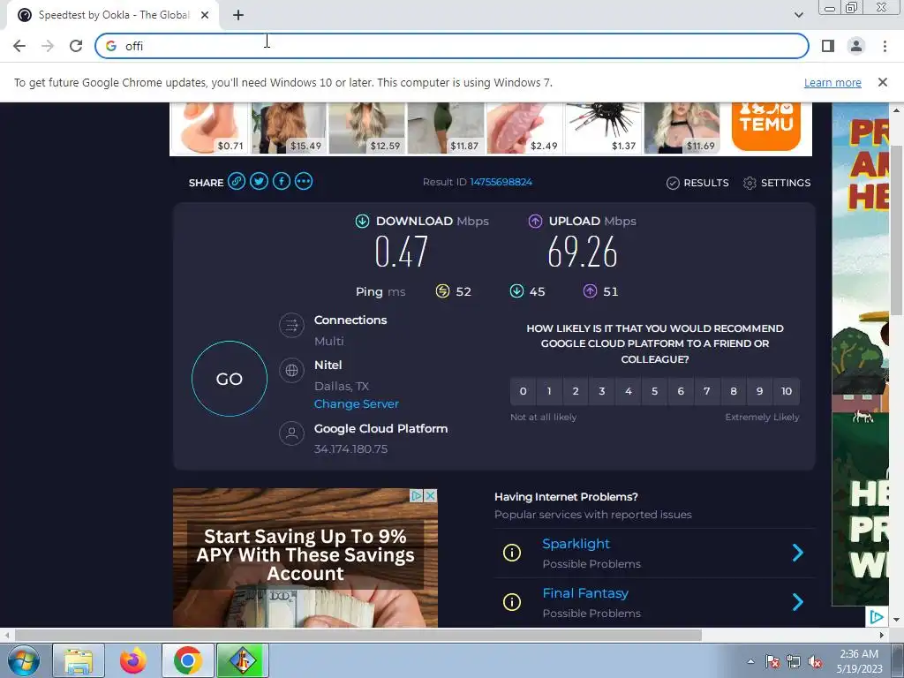Open the TEMU ad logo
Screen dimensions: 904x678
pos(766,125)
